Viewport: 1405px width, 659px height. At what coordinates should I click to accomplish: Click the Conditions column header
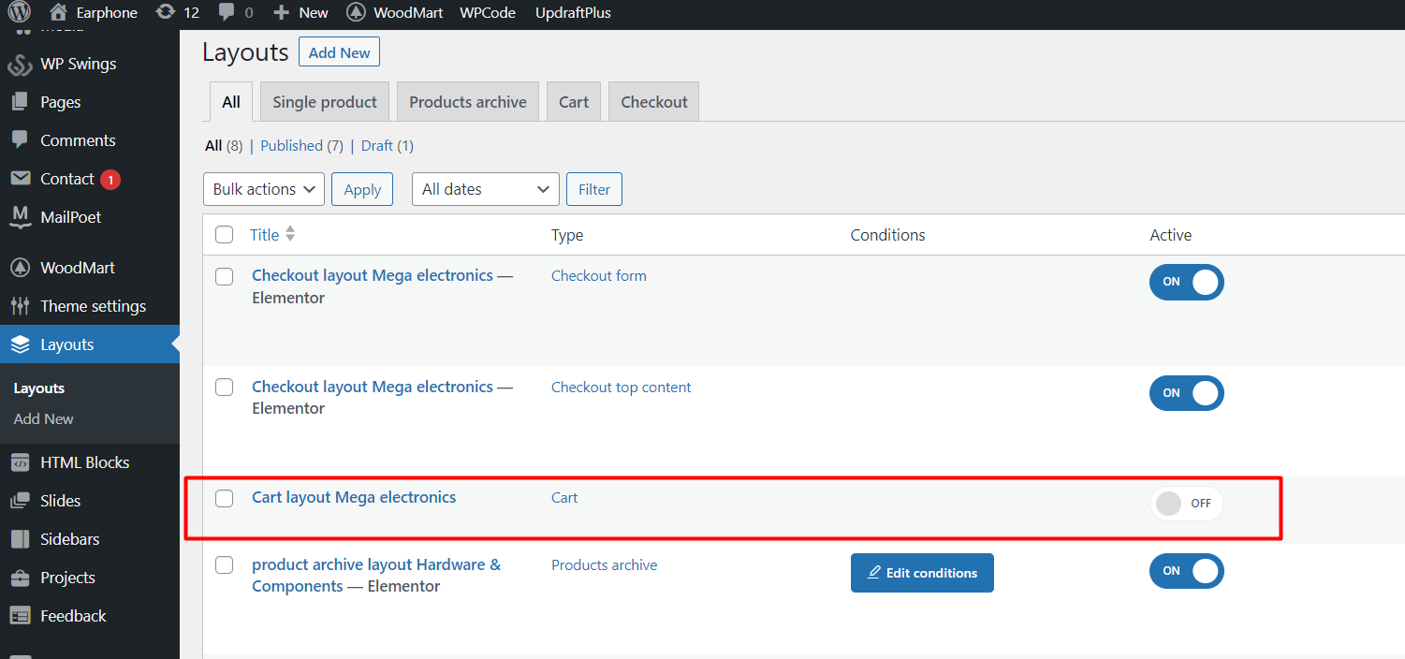coord(887,235)
